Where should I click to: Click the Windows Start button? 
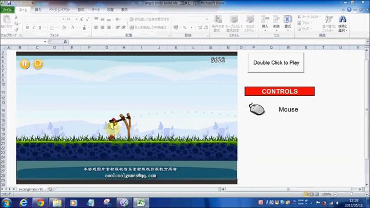tap(6, 203)
